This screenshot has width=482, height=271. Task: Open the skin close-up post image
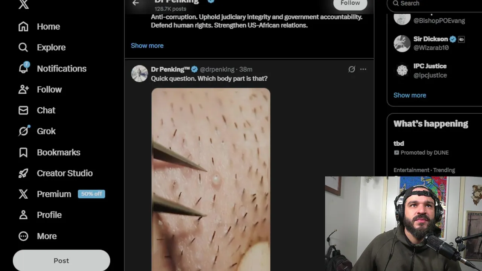(x=211, y=180)
